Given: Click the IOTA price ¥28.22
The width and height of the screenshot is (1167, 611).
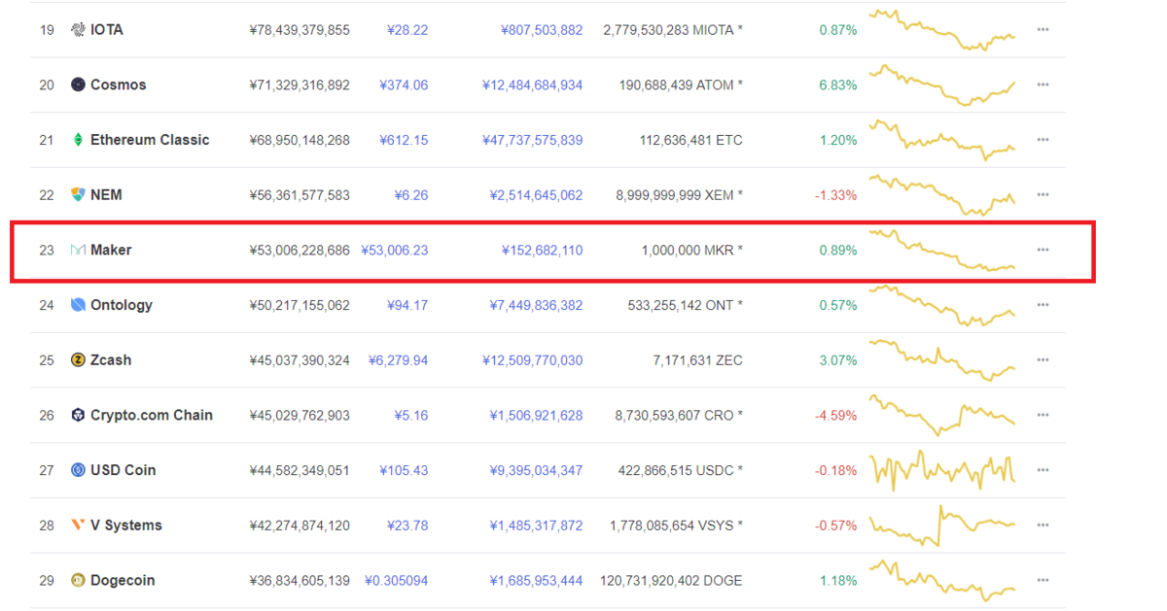Looking at the screenshot, I should (x=407, y=30).
